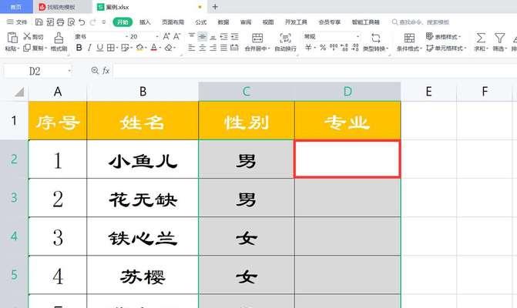
Task: Undo the last action
Action: [82, 22]
